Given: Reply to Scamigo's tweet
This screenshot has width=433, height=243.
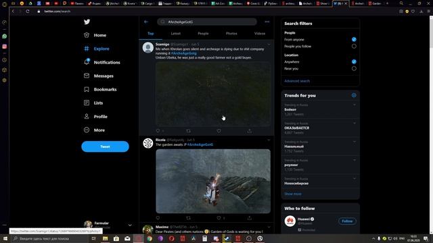Looking at the screenshot, I should (x=158, y=131).
